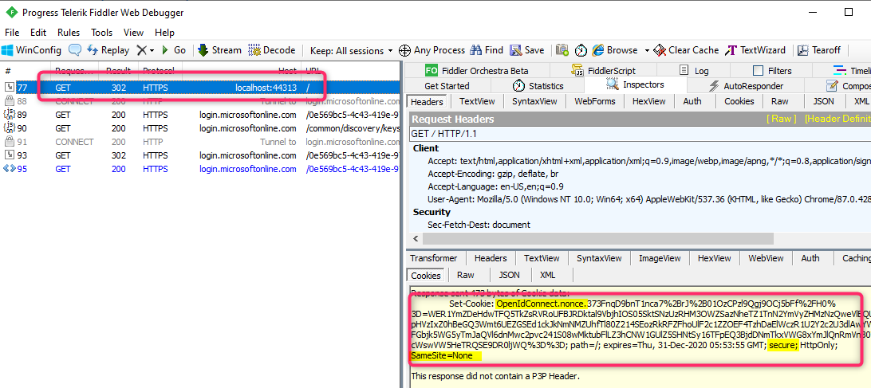Select request SyntaxView tab
The width and height of the screenshot is (871, 388).
tap(534, 101)
